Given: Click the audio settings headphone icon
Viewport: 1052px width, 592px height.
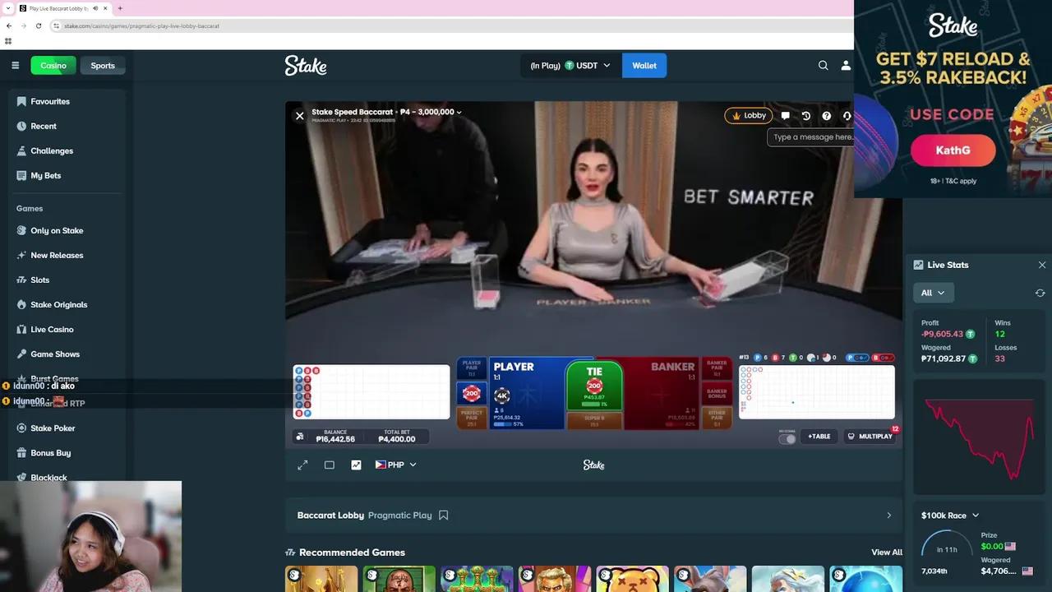Looking at the screenshot, I should coord(847,115).
